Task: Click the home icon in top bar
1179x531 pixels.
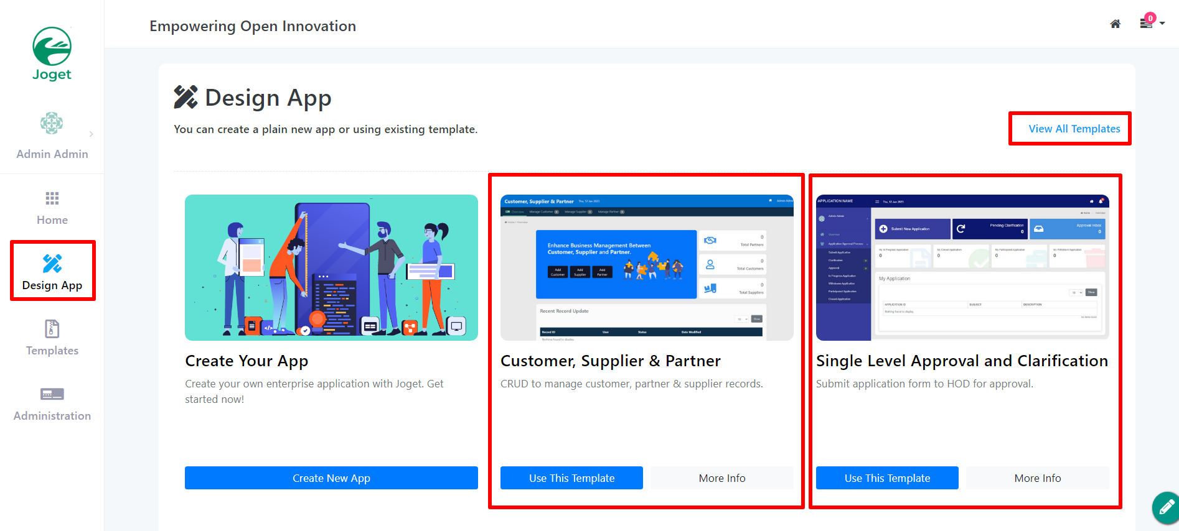Action: pyautogui.click(x=1115, y=24)
